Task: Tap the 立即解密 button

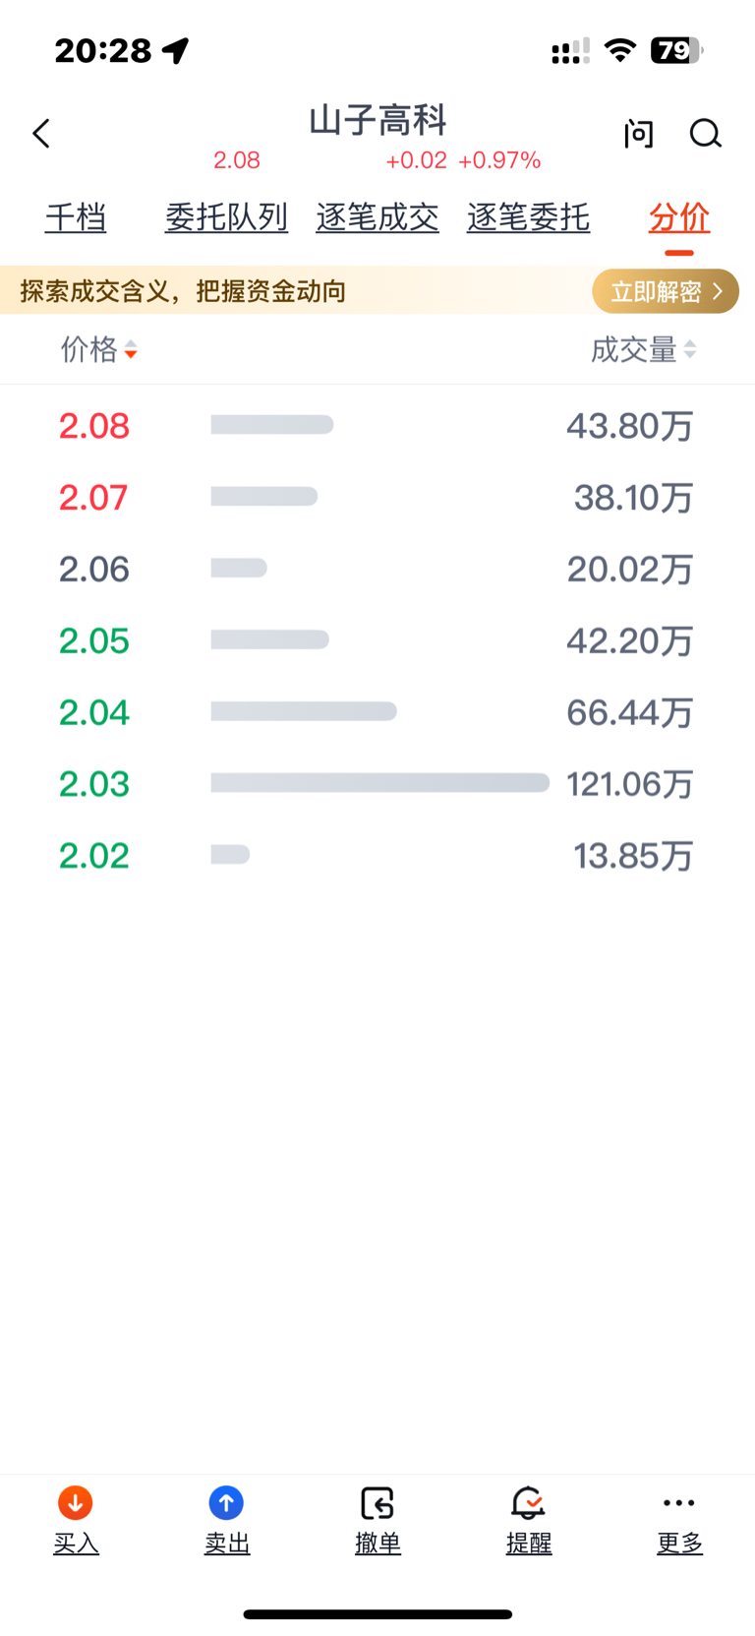Action: pyautogui.click(x=666, y=291)
